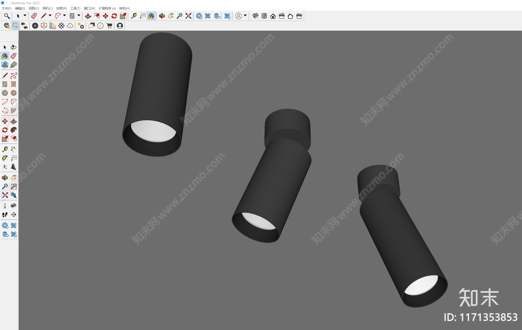Open the user account icon in top toolbar

238,16
